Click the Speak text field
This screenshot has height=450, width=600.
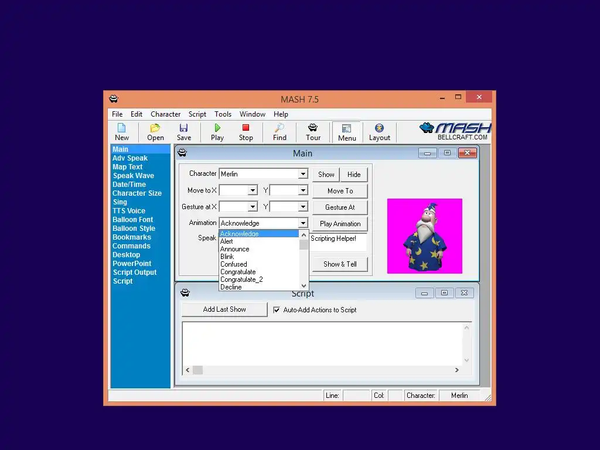pyautogui.click(x=338, y=242)
